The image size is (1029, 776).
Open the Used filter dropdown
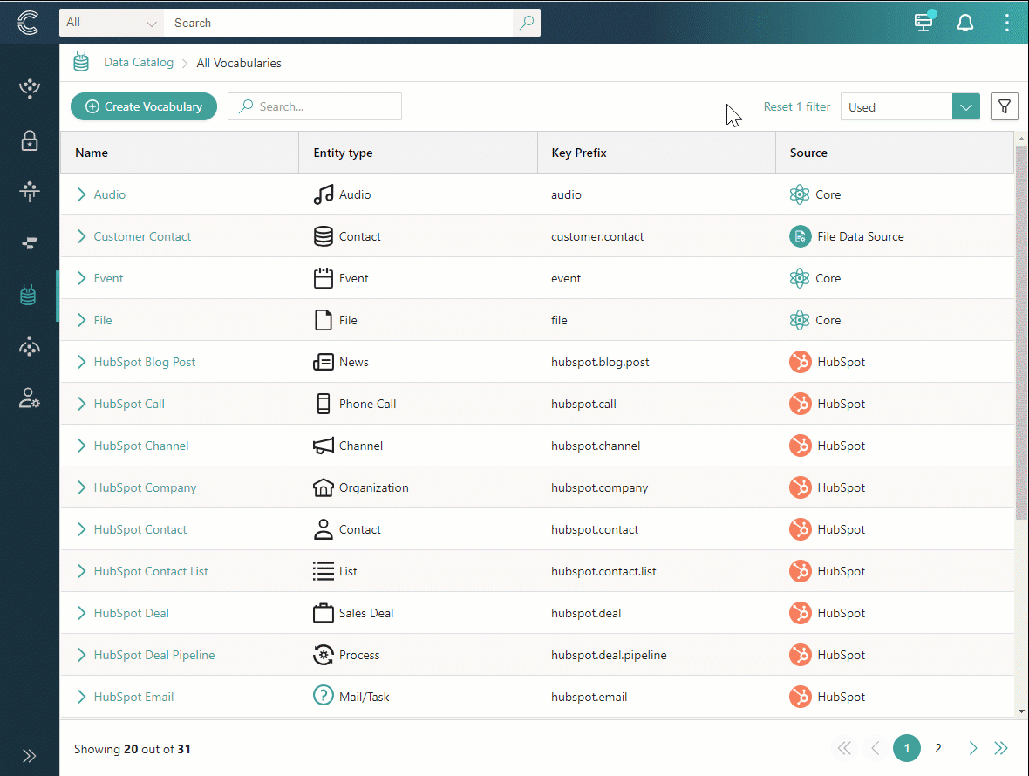(x=965, y=107)
